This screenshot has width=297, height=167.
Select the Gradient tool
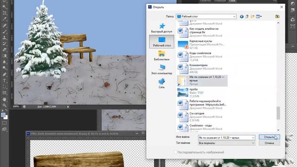pyautogui.click(x=5, y=56)
